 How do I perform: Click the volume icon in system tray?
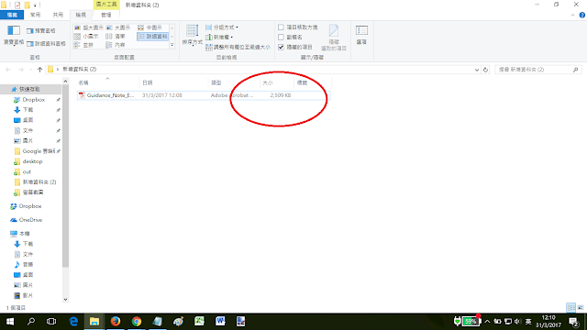[517, 322]
